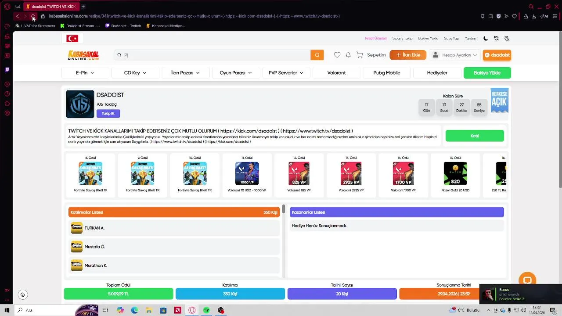Open browser downloads icon

click(533, 16)
